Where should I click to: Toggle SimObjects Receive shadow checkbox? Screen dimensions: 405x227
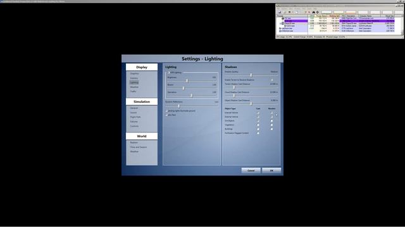pos(271,120)
